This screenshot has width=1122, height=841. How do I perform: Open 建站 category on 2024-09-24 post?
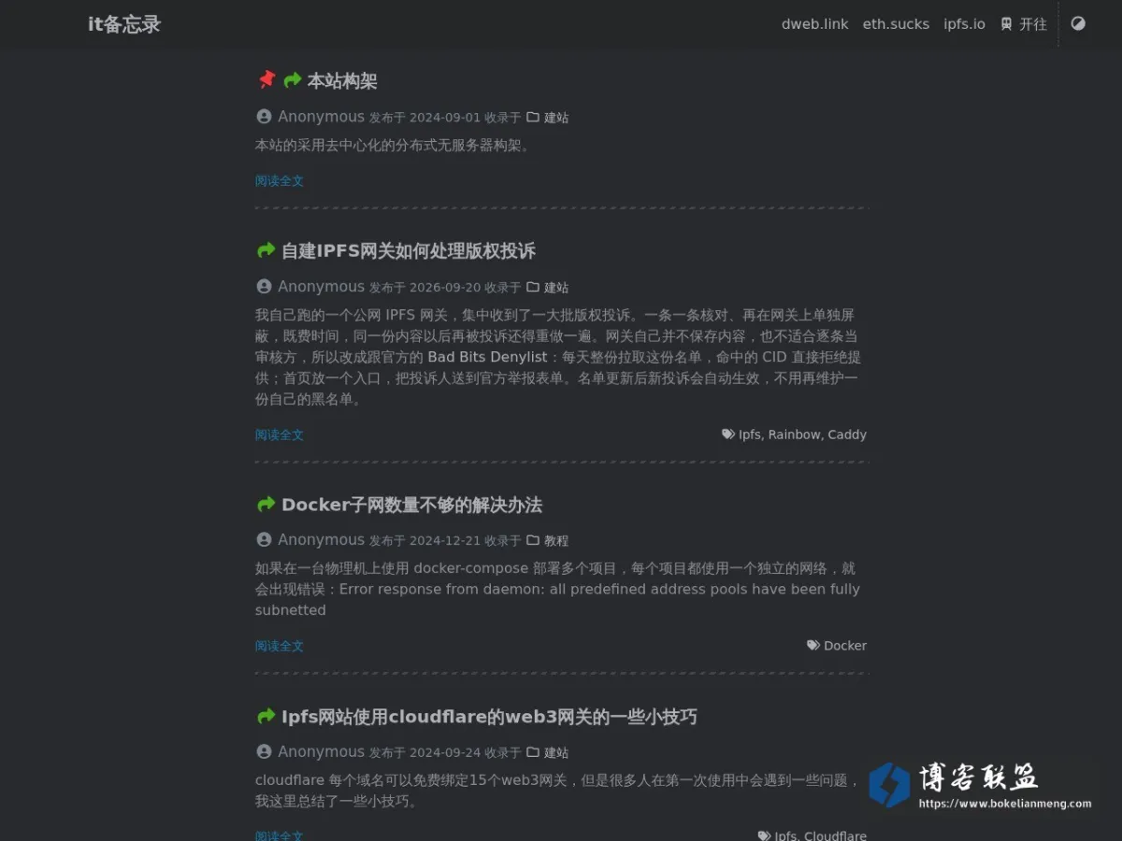coord(556,753)
